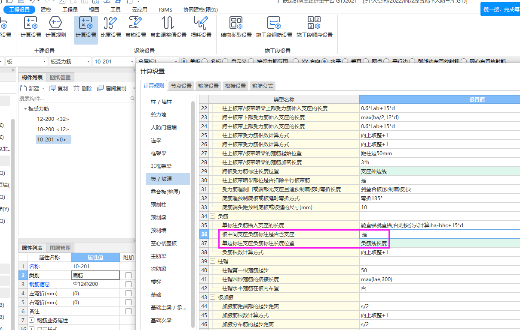Open 协同建模(限免) ribbon tab

pos(200,9)
